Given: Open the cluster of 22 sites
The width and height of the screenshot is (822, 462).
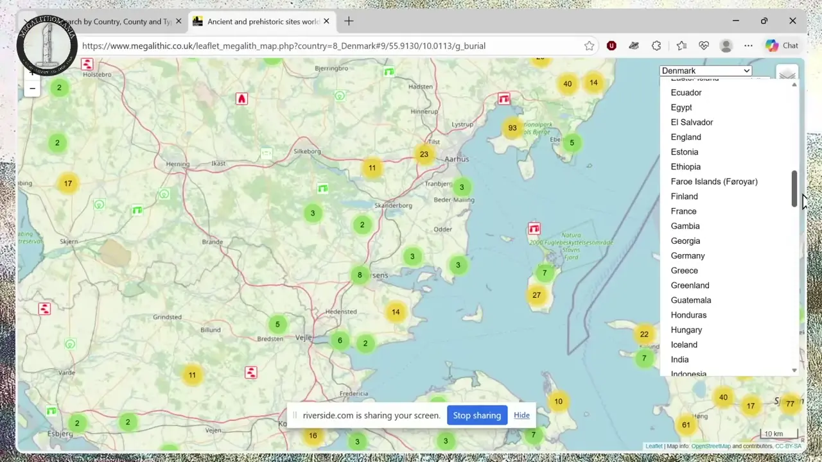Looking at the screenshot, I should click(x=644, y=334).
